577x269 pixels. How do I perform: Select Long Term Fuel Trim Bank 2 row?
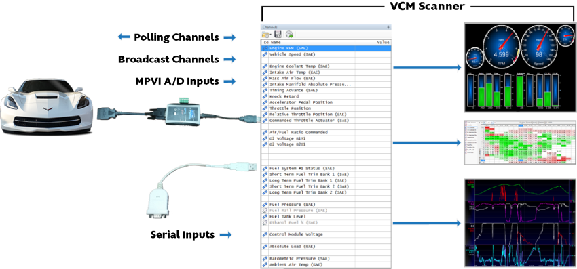click(326, 192)
